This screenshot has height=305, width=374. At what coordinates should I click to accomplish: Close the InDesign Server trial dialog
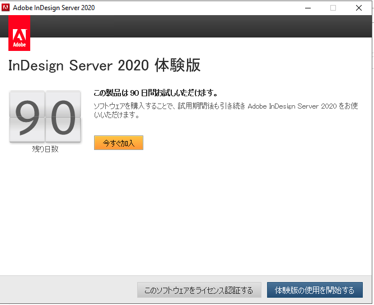(x=358, y=8)
